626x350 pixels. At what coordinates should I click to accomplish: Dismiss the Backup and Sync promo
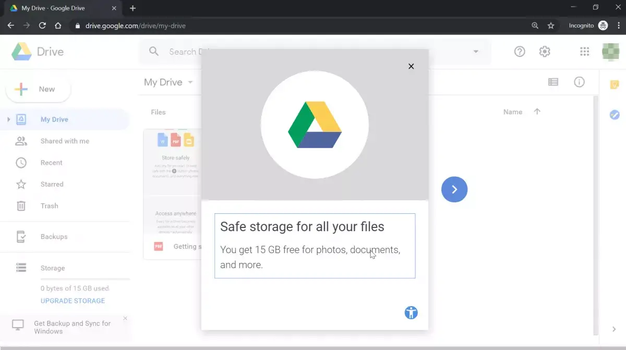point(125,318)
